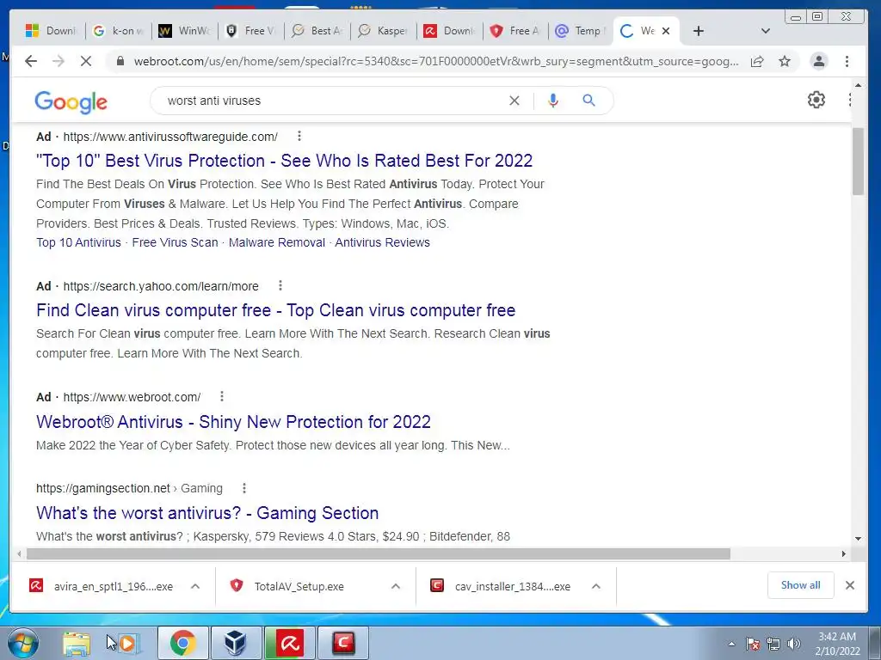This screenshot has width=881, height=660.
Task: Open Action Center flag in tray
Action: 752,644
